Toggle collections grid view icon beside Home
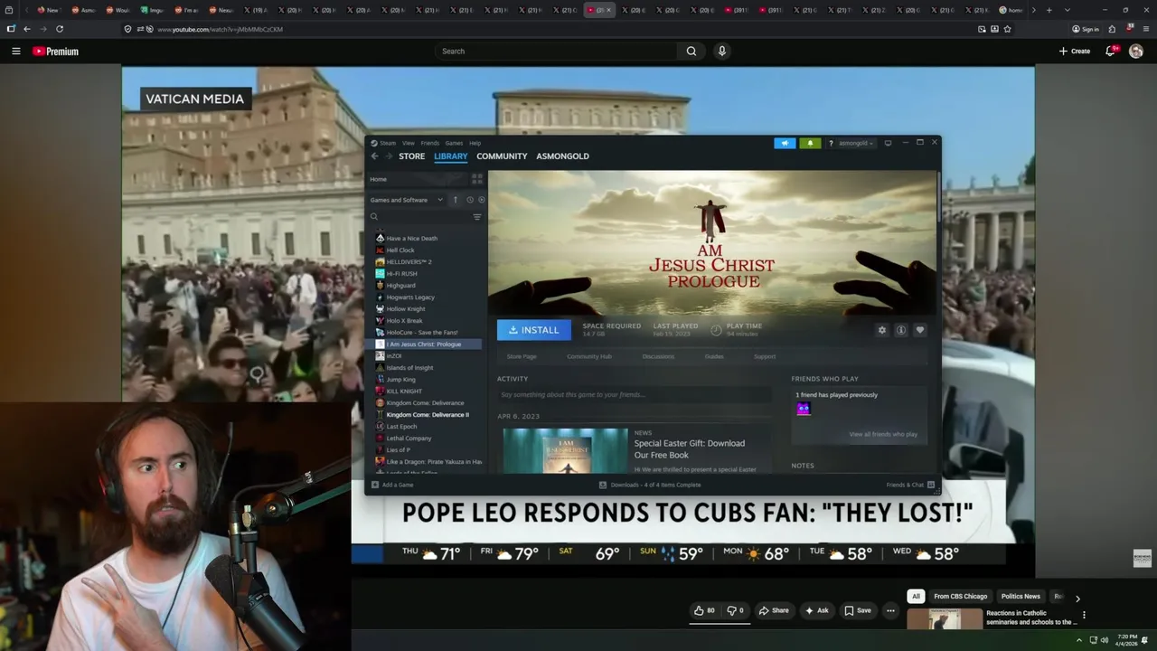 [x=477, y=179]
